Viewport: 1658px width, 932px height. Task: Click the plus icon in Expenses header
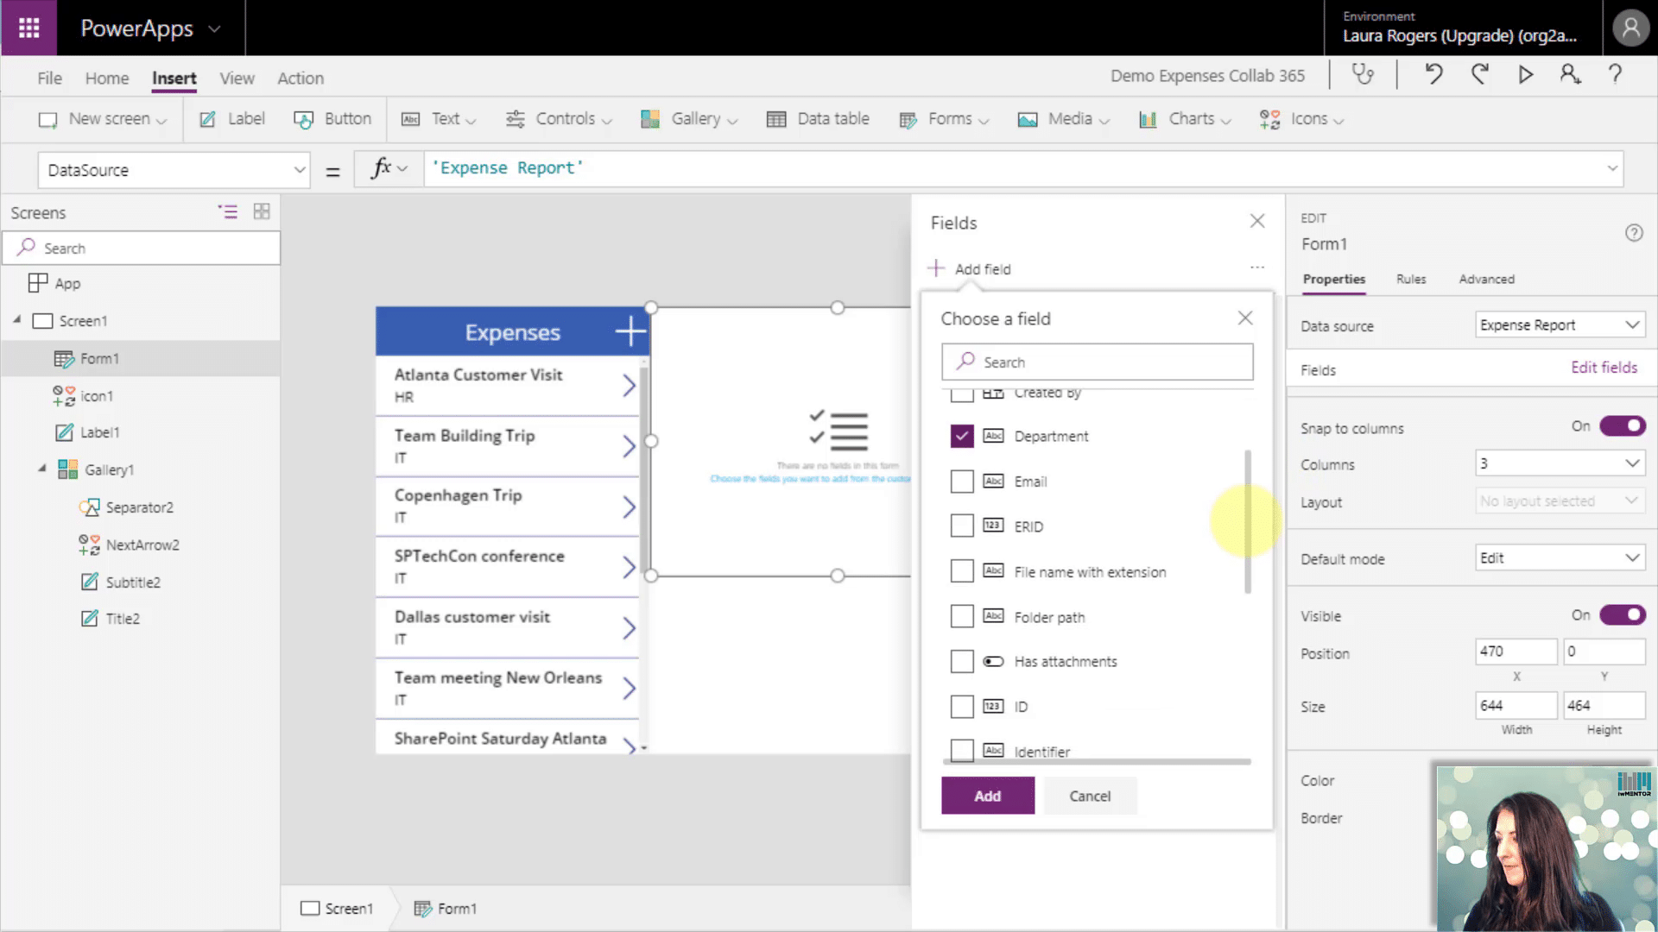630,331
